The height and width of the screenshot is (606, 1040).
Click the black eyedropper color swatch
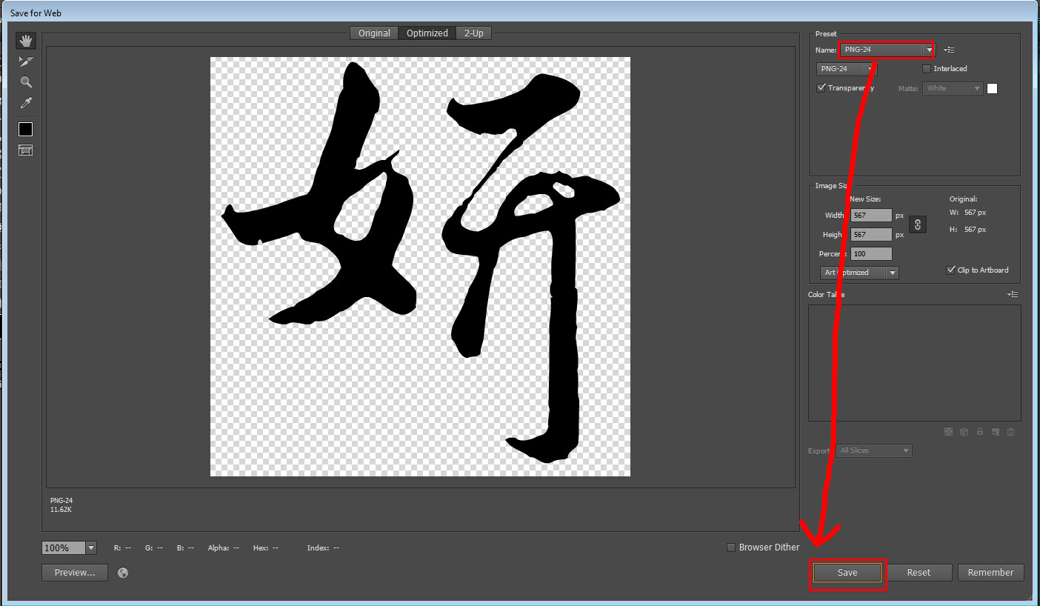(x=26, y=130)
